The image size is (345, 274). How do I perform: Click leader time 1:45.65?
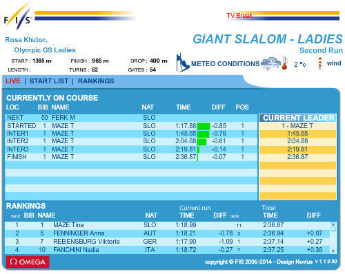(297, 134)
